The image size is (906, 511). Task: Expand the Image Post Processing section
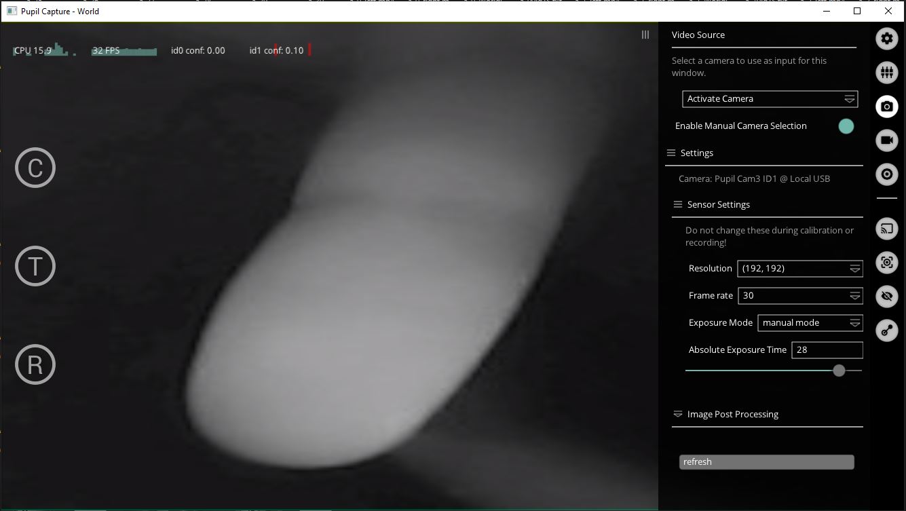click(677, 414)
